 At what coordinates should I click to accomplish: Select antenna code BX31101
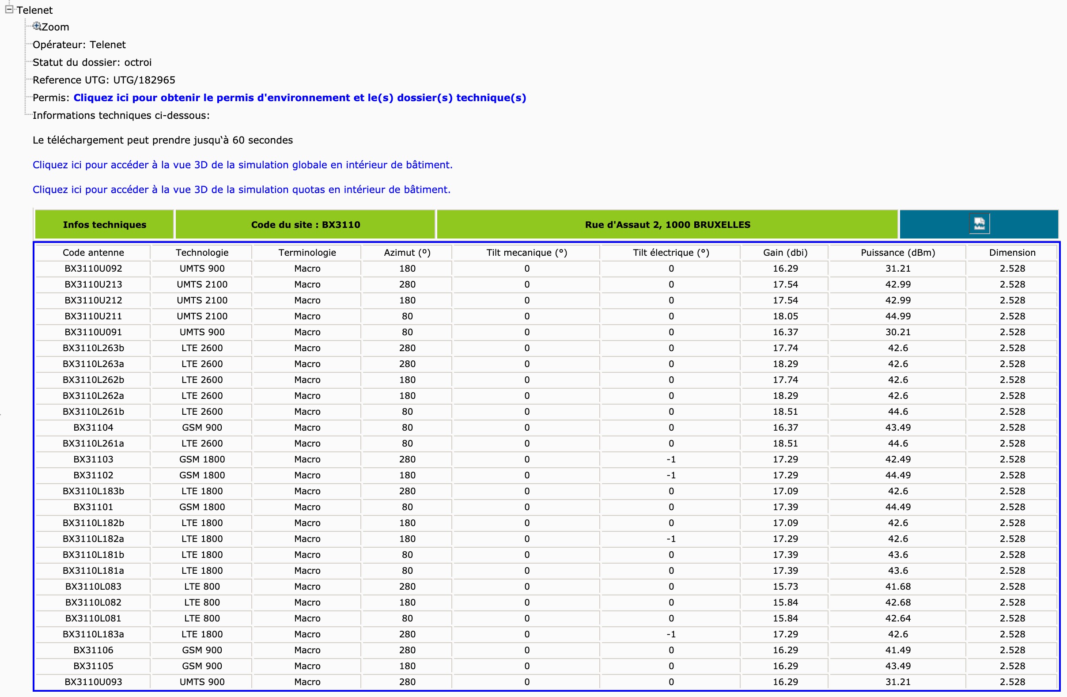pos(93,507)
